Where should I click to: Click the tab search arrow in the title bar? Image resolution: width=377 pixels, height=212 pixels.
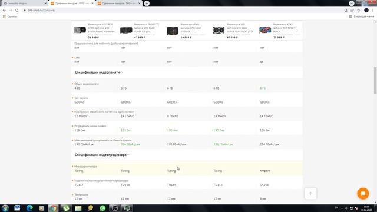pyautogui.click(x=352, y=3)
